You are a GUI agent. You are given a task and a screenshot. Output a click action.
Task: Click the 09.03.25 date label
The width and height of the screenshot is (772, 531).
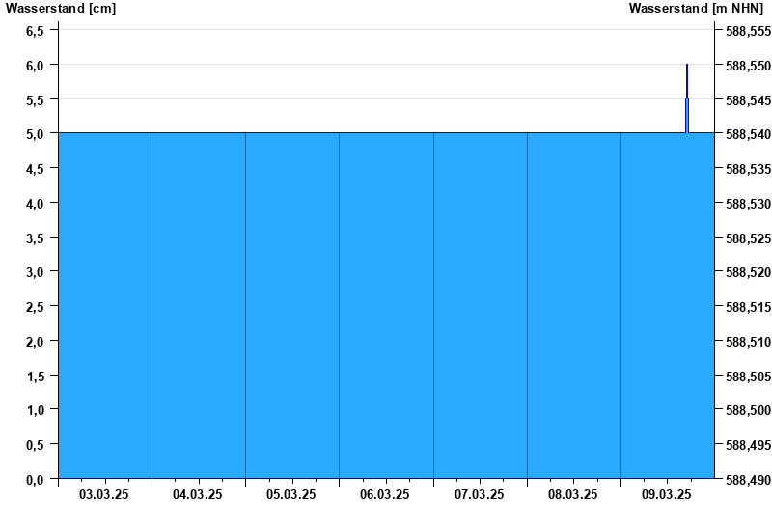coord(667,494)
